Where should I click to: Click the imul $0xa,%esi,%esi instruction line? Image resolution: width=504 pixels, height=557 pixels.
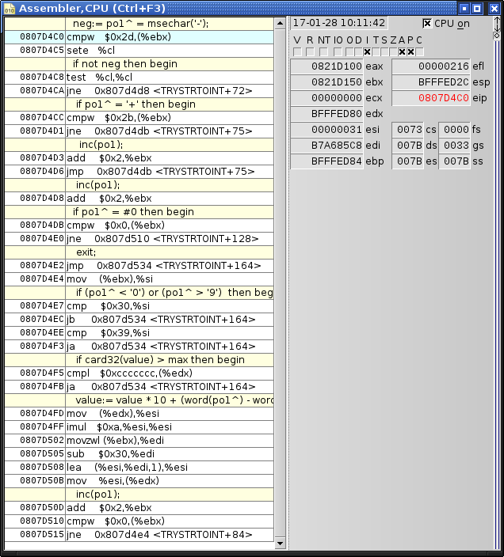(x=139, y=427)
